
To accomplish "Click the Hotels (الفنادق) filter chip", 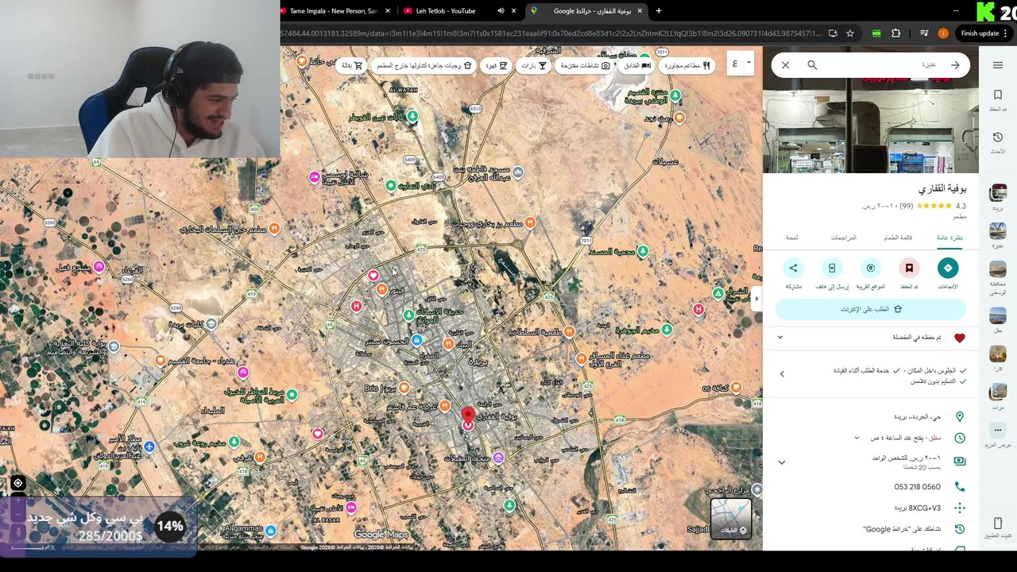I will [x=636, y=65].
